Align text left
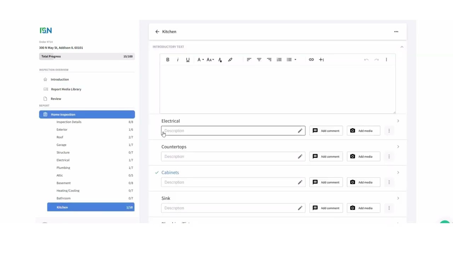The width and height of the screenshot is (453, 255). tap(249, 59)
